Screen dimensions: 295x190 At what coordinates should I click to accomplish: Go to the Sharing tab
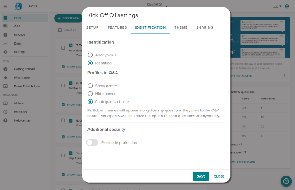tap(205, 27)
